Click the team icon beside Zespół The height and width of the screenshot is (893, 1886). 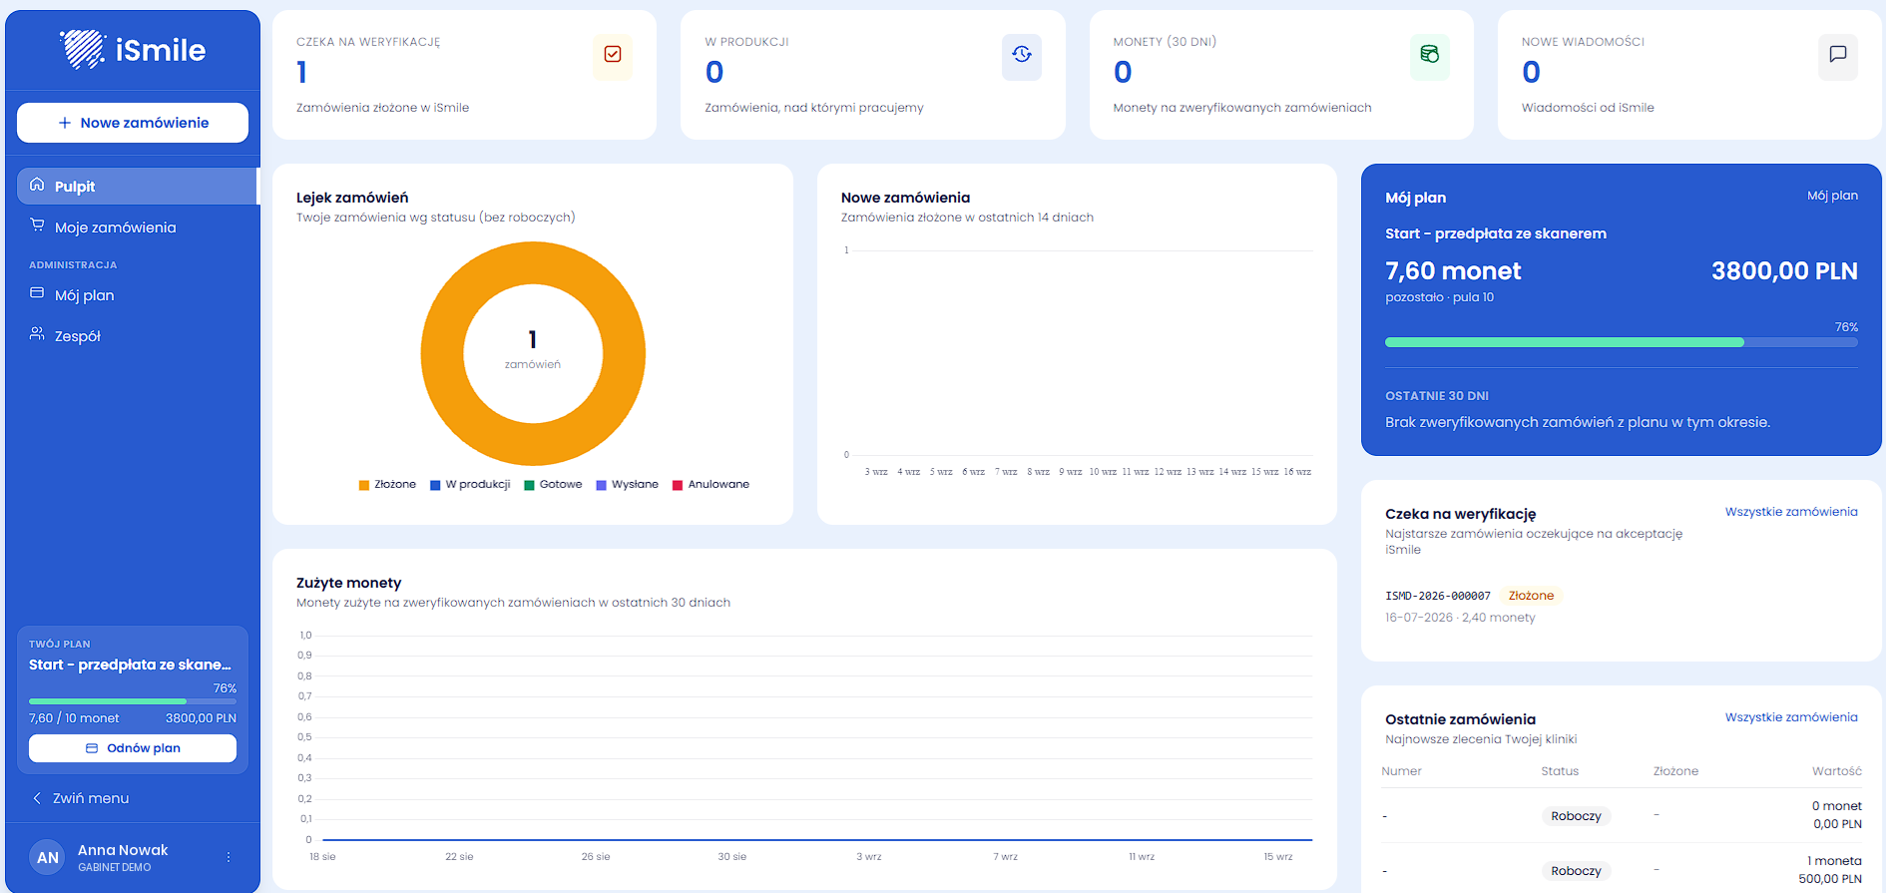coord(37,334)
